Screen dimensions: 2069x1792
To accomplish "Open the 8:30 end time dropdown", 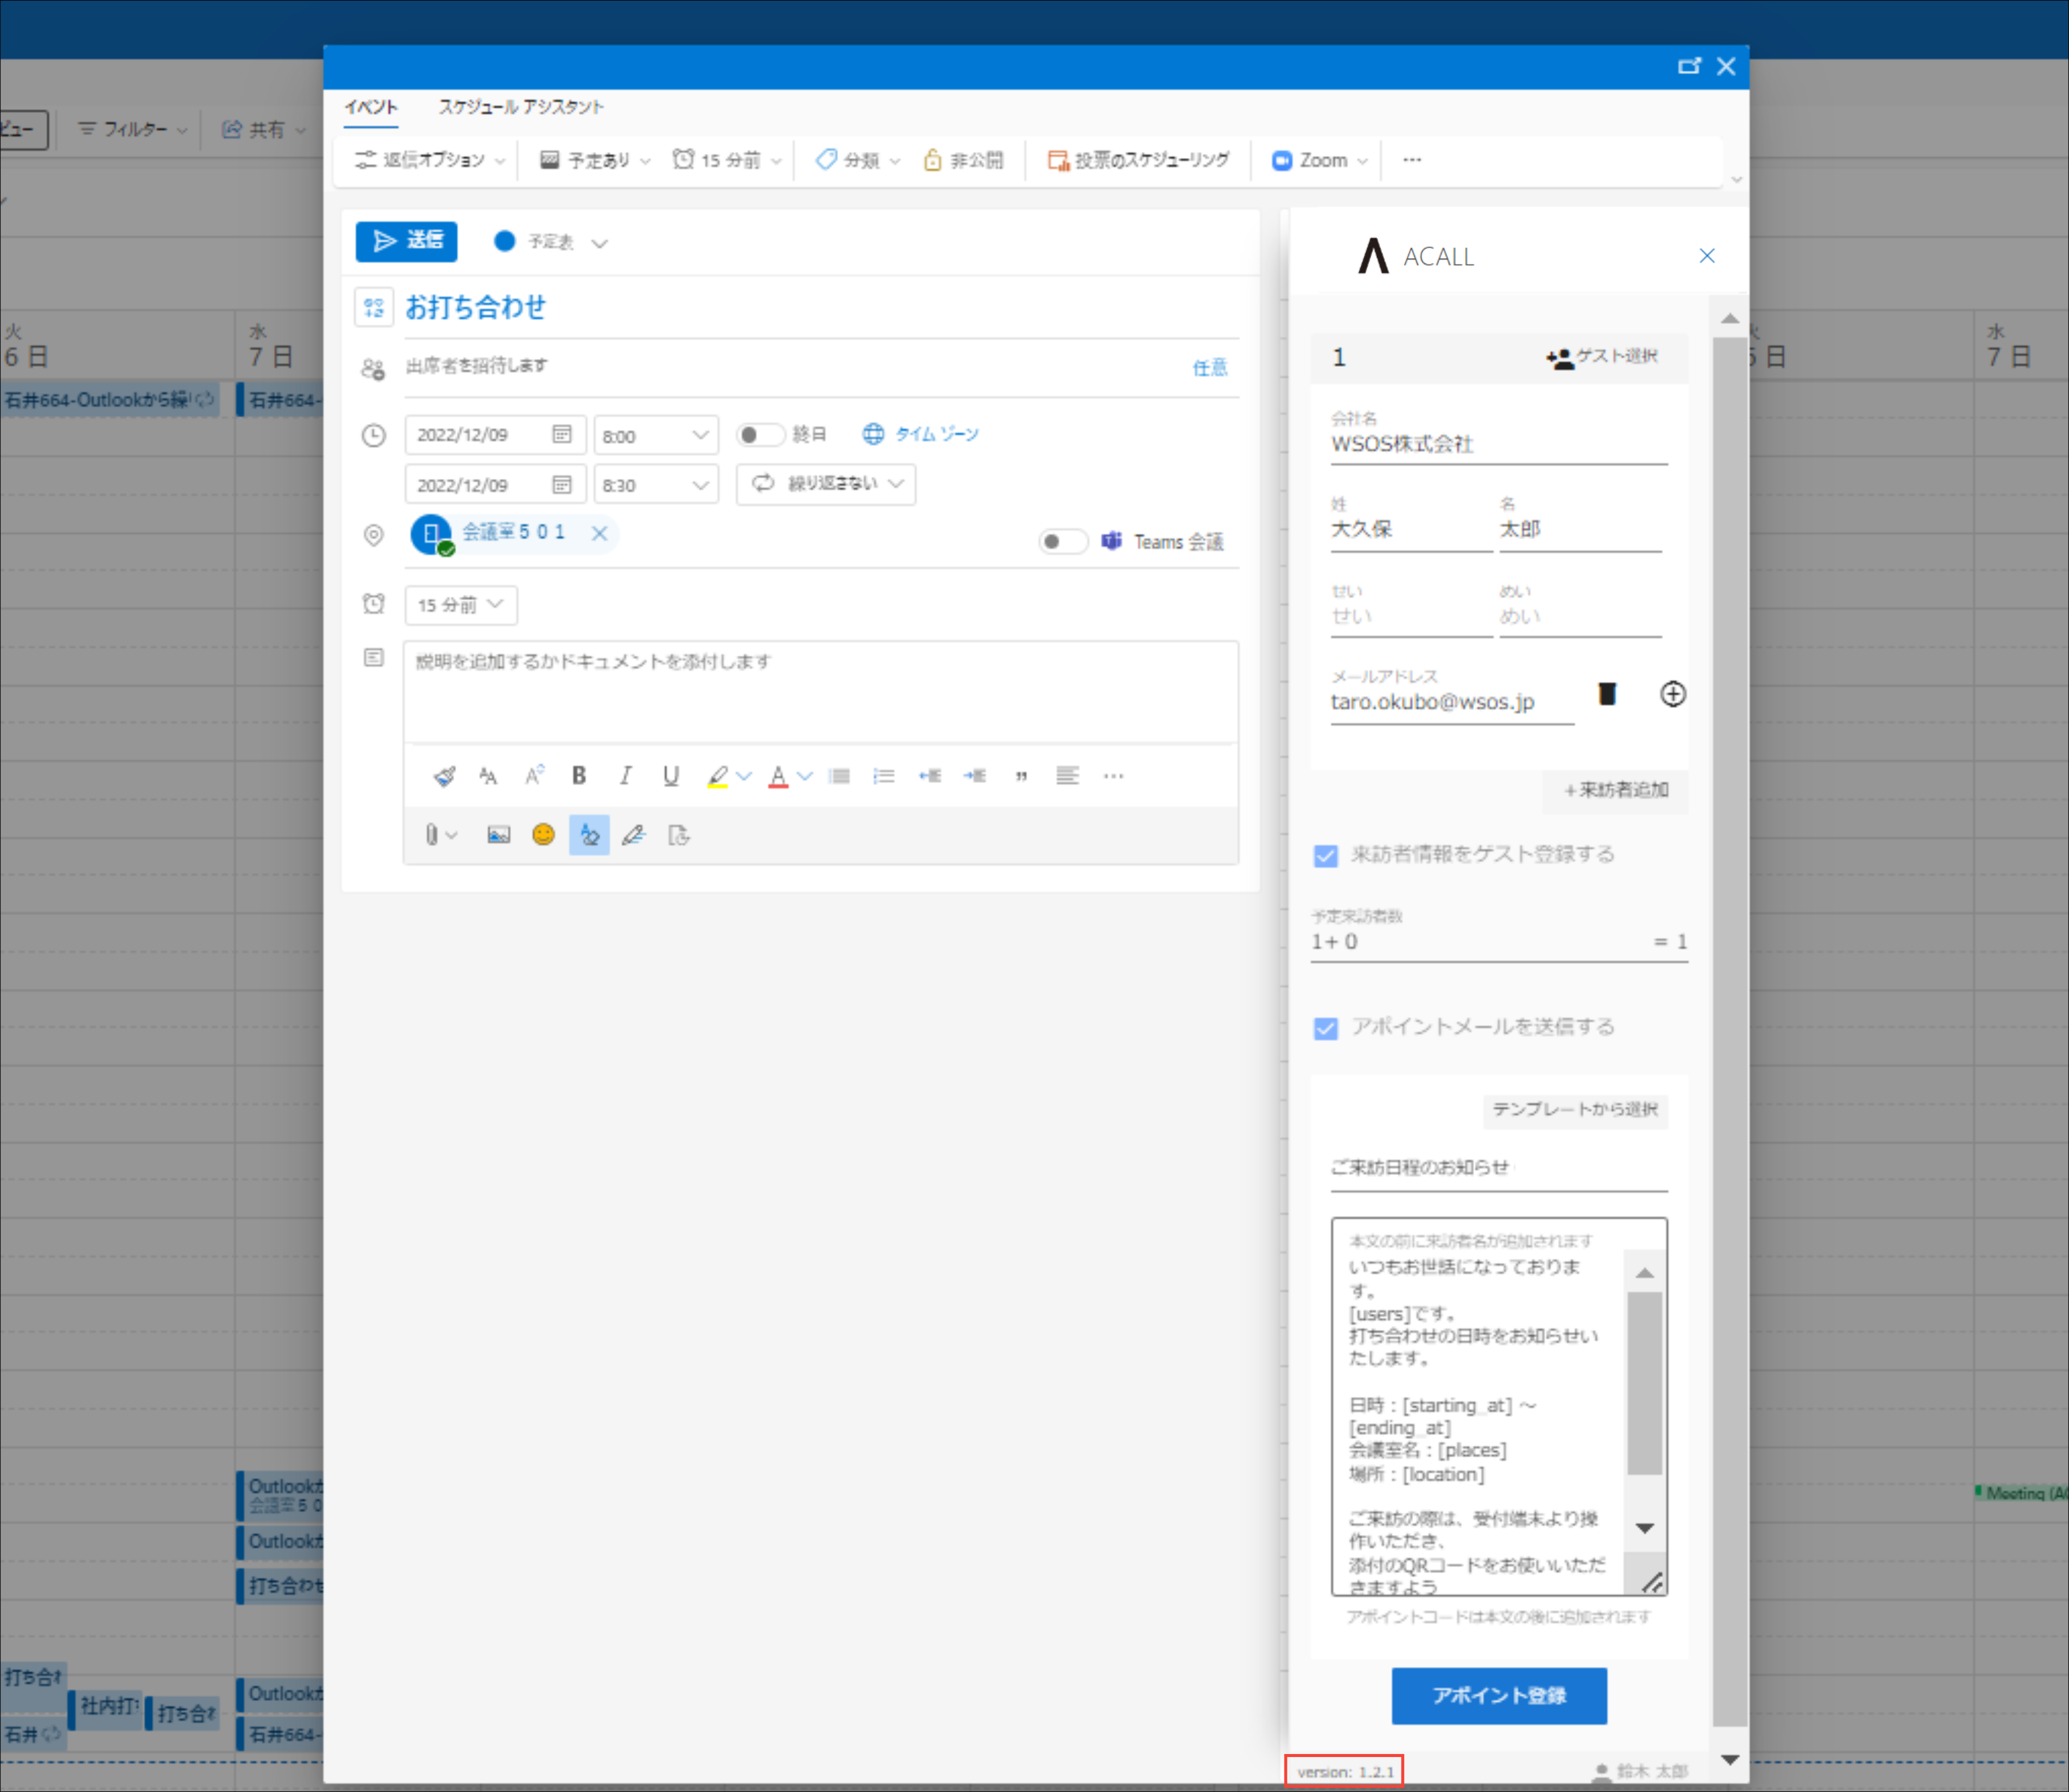I will pos(655,485).
